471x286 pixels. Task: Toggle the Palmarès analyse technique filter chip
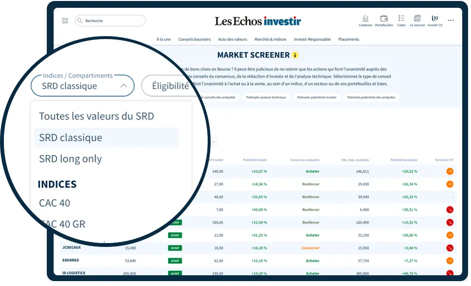266,97
